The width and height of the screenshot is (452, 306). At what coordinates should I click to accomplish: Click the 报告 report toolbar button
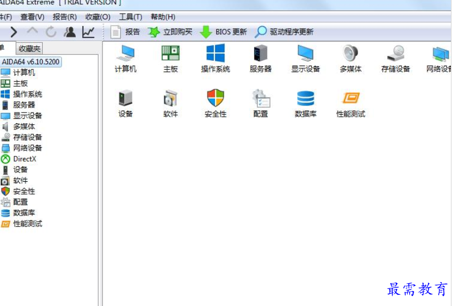[x=125, y=32]
